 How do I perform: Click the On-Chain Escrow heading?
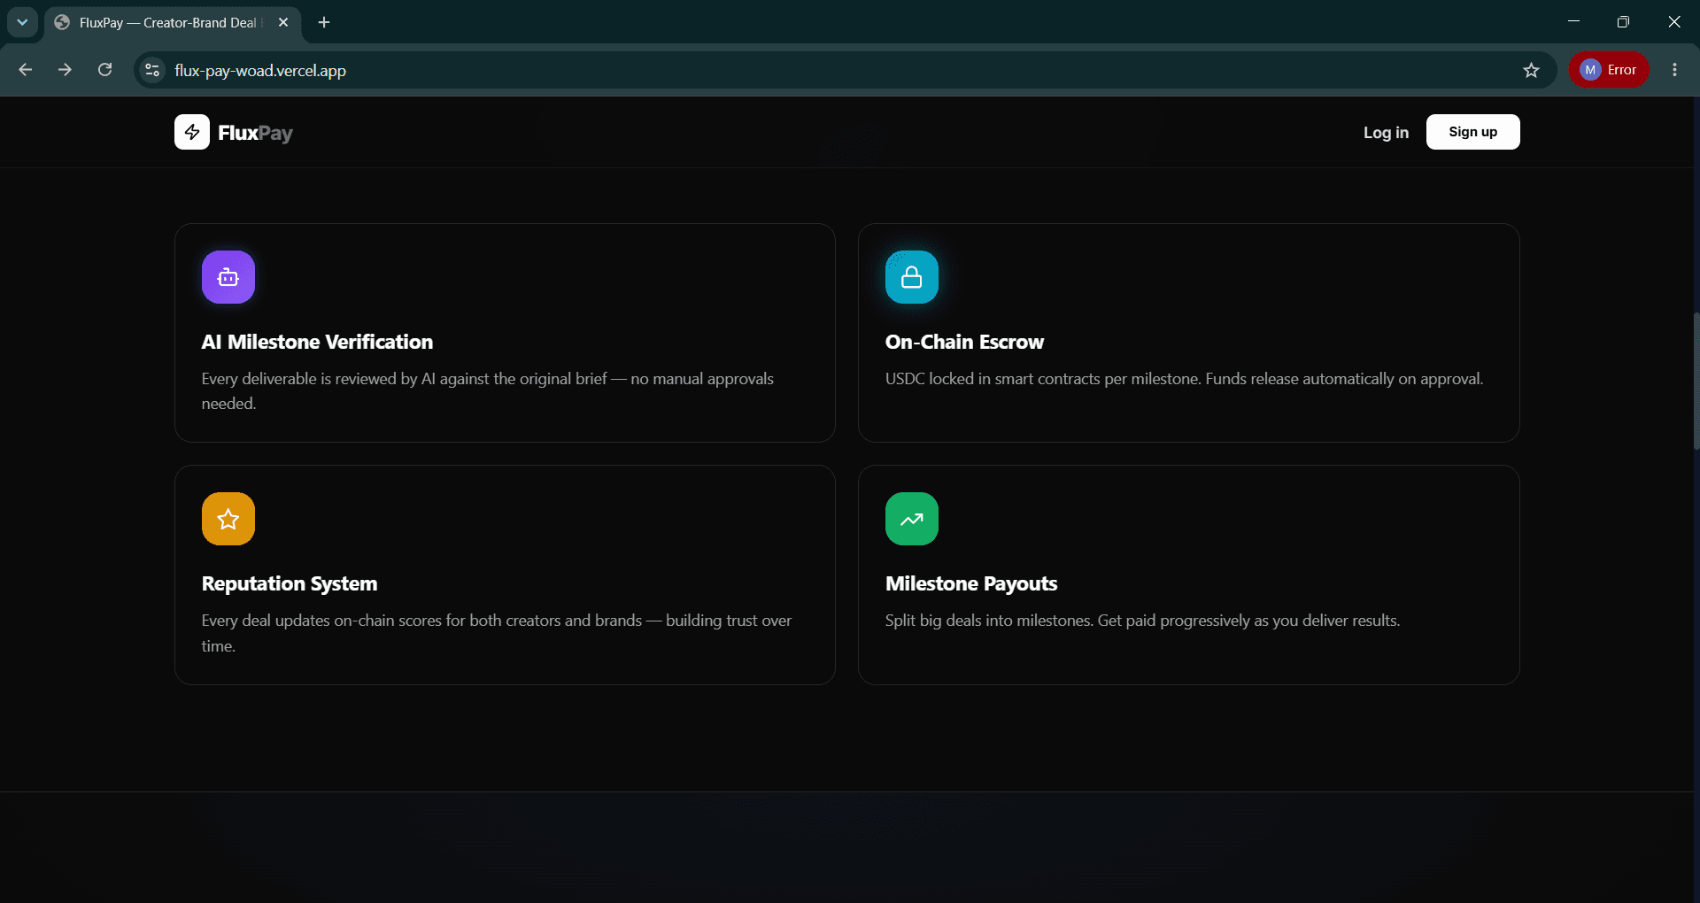click(964, 342)
